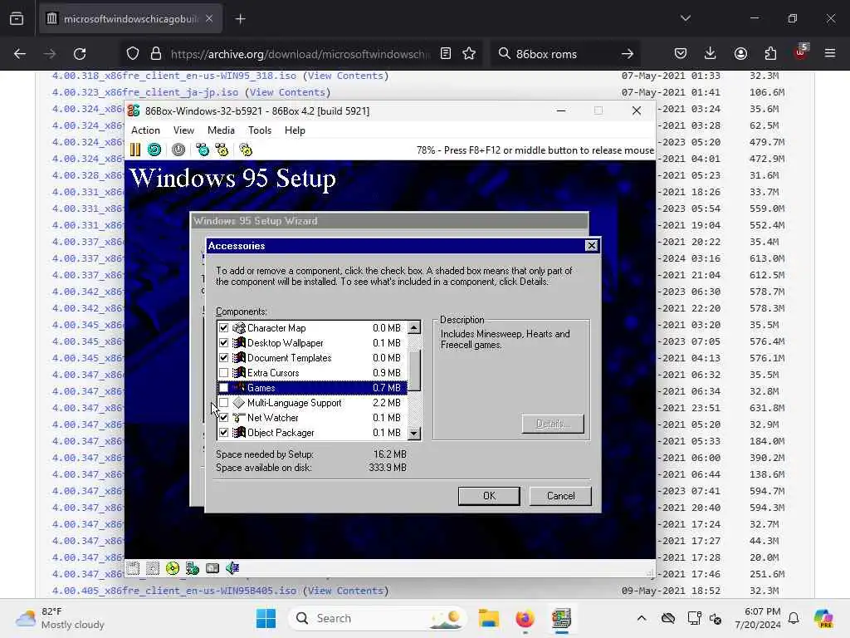Image resolution: width=850 pixels, height=638 pixels.
Task: Uncheck the Character Map component
Action: (x=223, y=327)
